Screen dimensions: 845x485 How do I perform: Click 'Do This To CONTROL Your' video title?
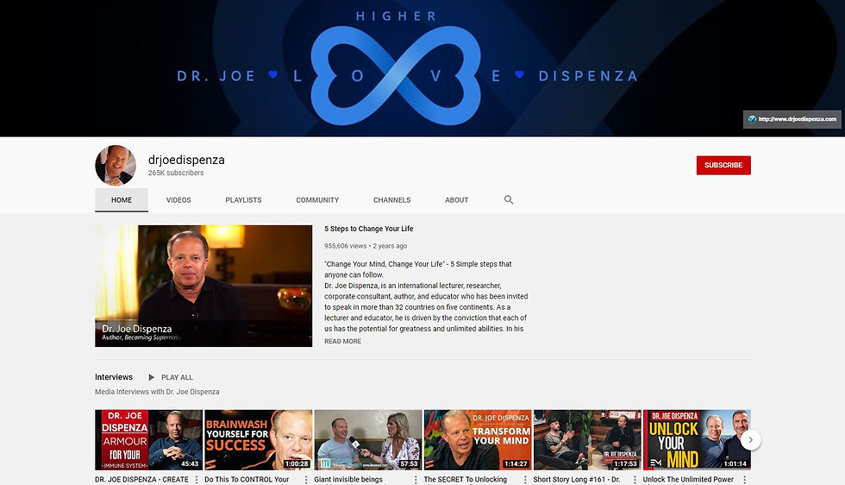[x=247, y=480]
